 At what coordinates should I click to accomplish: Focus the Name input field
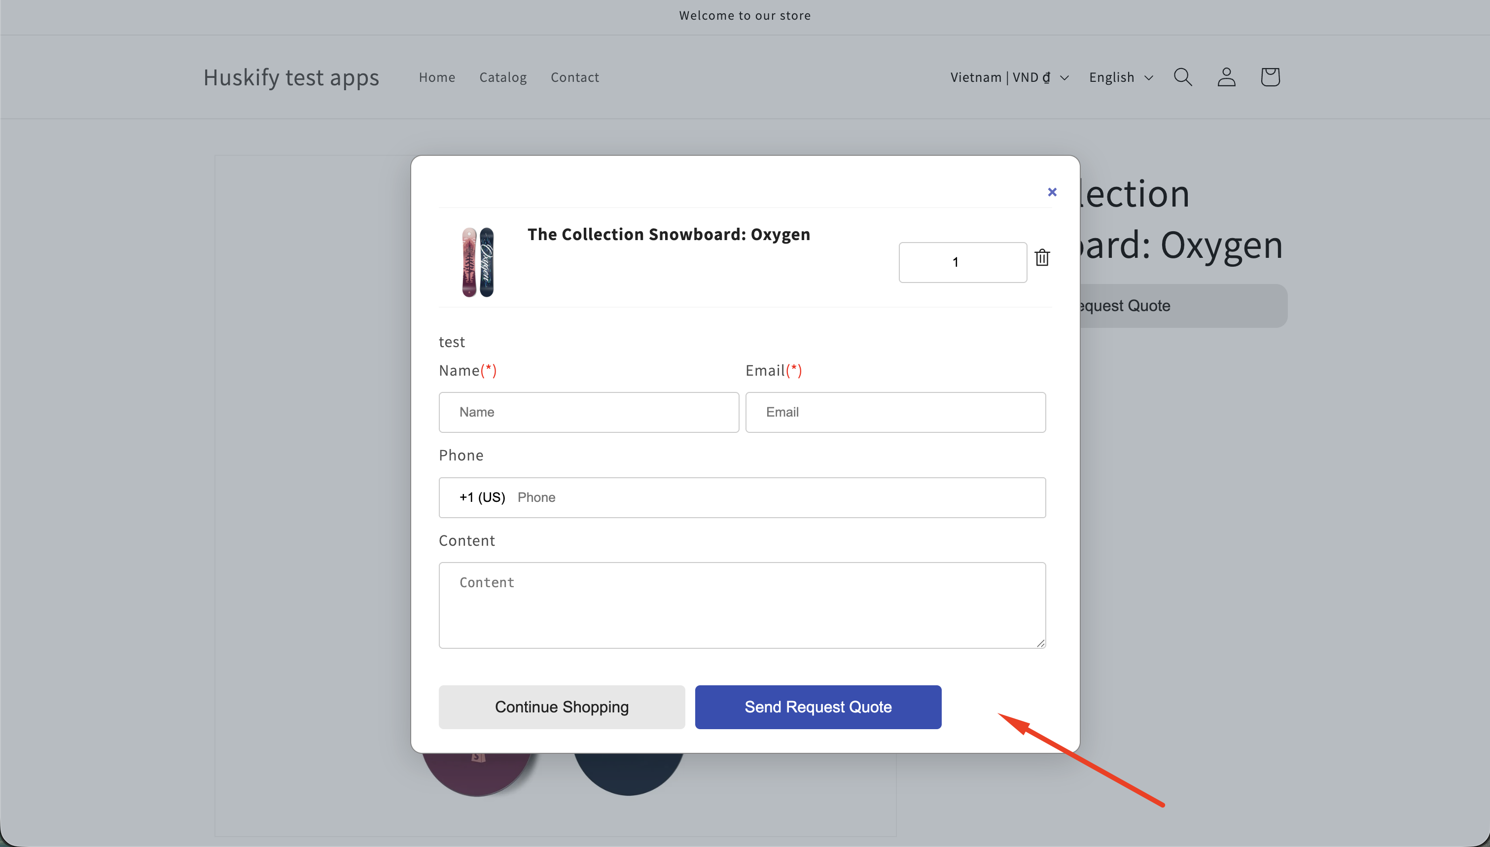[x=589, y=413]
